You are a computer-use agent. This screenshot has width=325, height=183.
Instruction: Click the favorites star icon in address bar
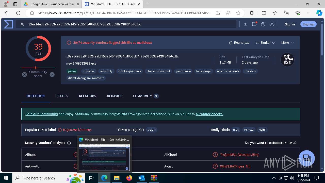(238, 13)
